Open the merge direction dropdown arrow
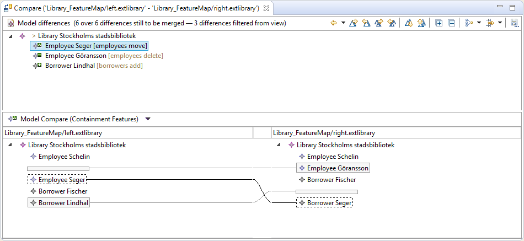 (343, 23)
